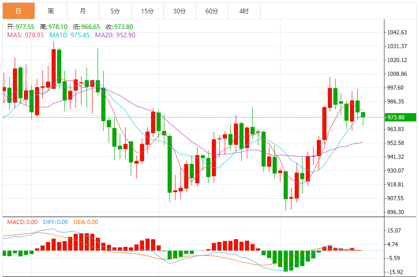Click the 997.60 price axis label
The height and width of the screenshot is (277, 419).
[x=396, y=88]
